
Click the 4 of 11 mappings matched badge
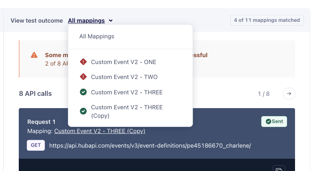pyautogui.click(x=267, y=20)
